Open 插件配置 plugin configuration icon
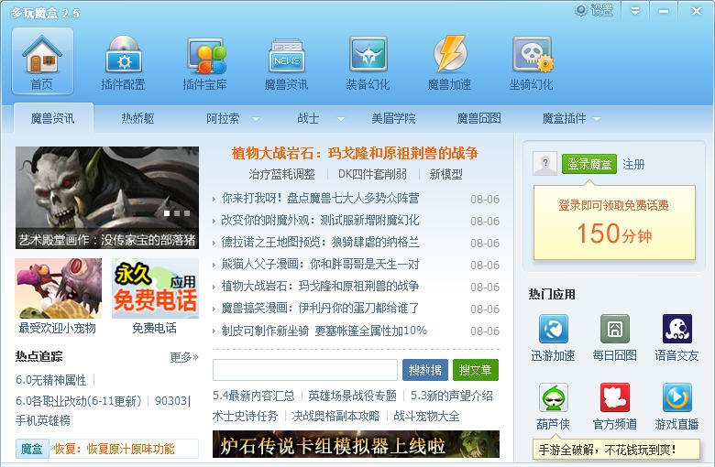 123,61
